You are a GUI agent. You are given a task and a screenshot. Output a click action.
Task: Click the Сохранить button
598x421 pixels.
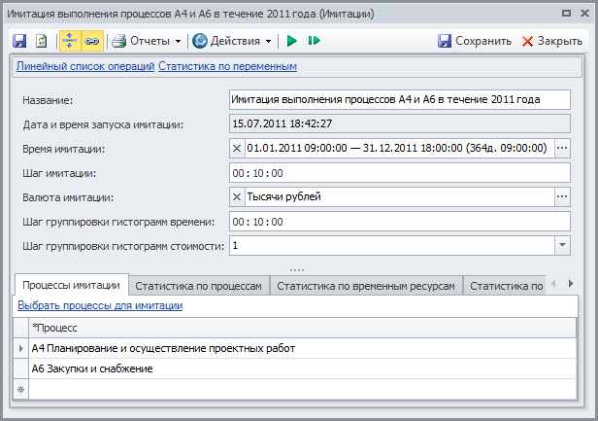coord(474,41)
